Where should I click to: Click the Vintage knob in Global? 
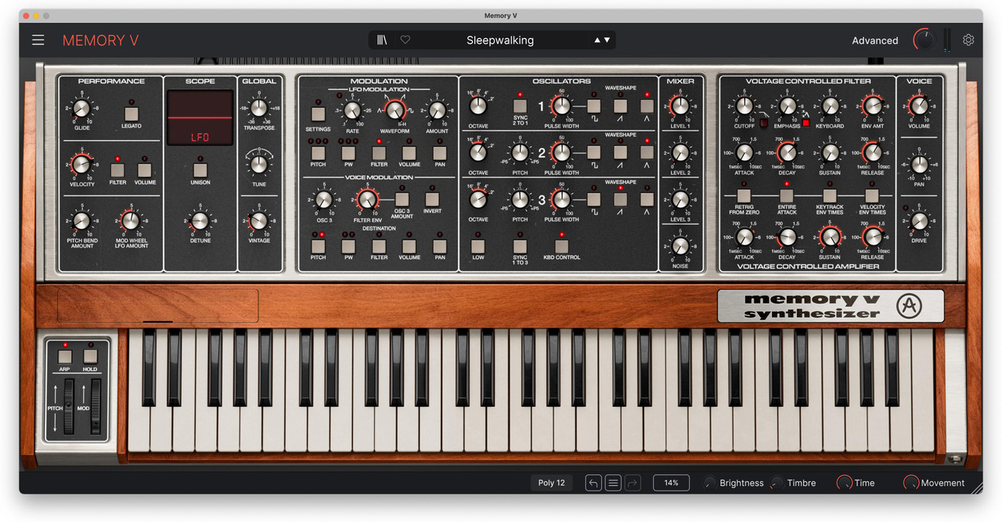(x=258, y=221)
